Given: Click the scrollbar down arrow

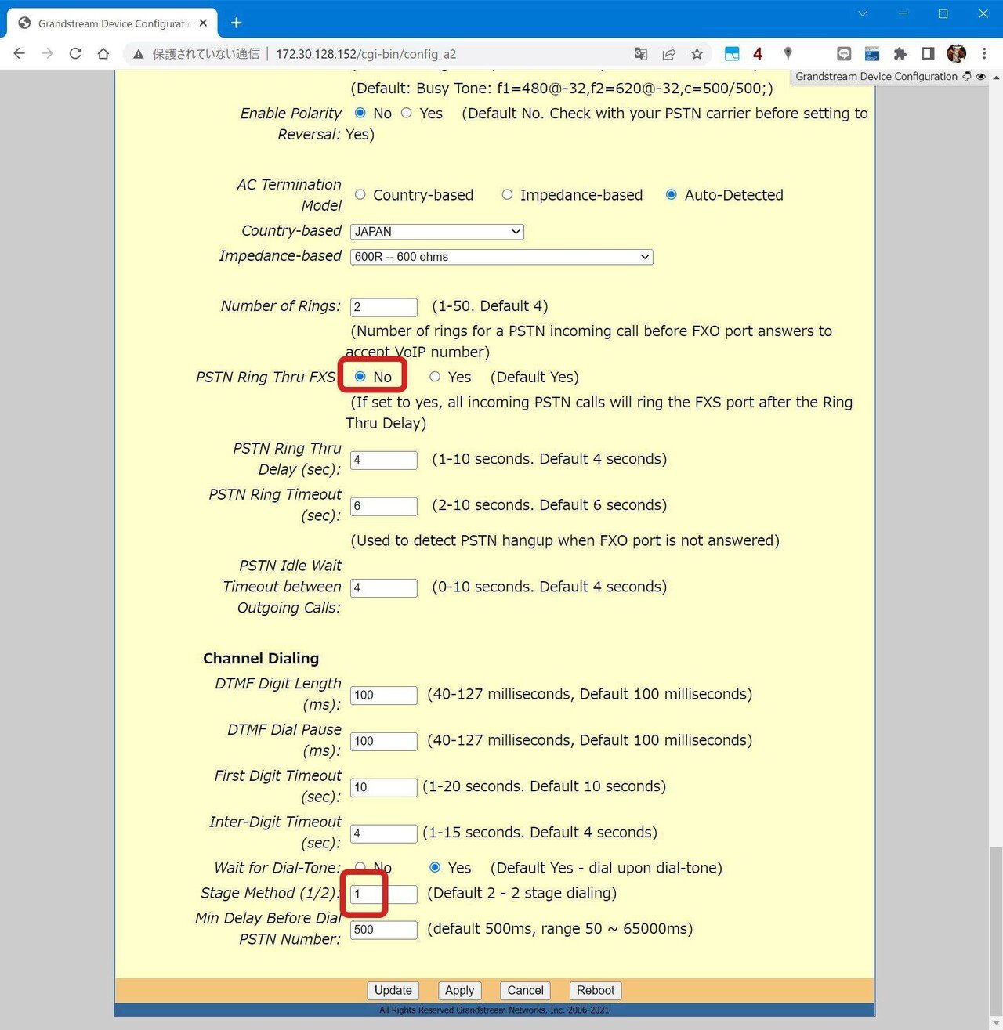Looking at the screenshot, I should click(x=996, y=1023).
